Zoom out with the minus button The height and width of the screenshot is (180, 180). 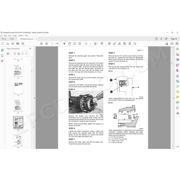(75, 44)
